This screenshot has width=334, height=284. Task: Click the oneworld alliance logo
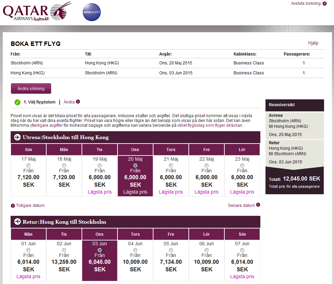click(x=92, y=12)
